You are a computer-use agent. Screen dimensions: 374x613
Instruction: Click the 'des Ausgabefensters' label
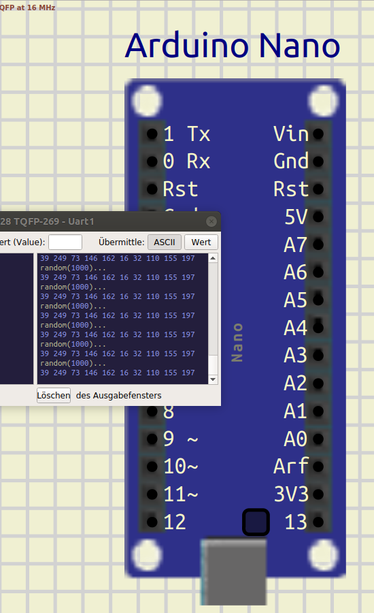(x=119, y=395)
